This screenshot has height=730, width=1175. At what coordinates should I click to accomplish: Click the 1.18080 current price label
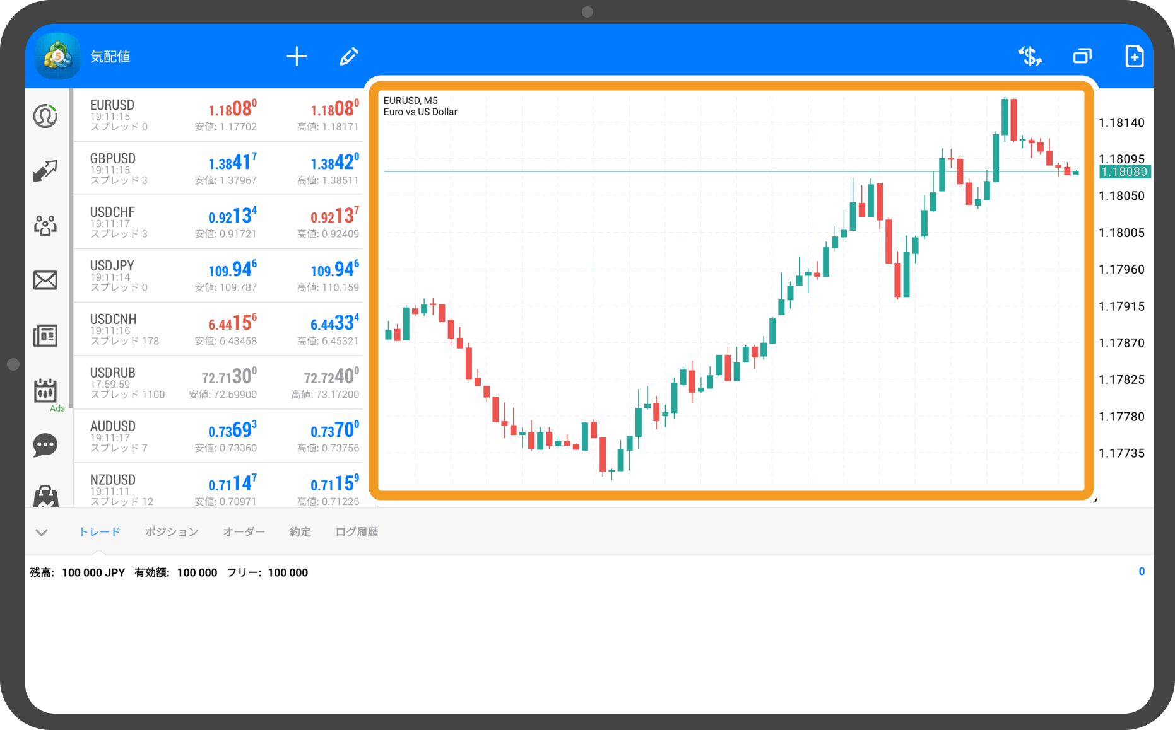tap(1125, 171)
